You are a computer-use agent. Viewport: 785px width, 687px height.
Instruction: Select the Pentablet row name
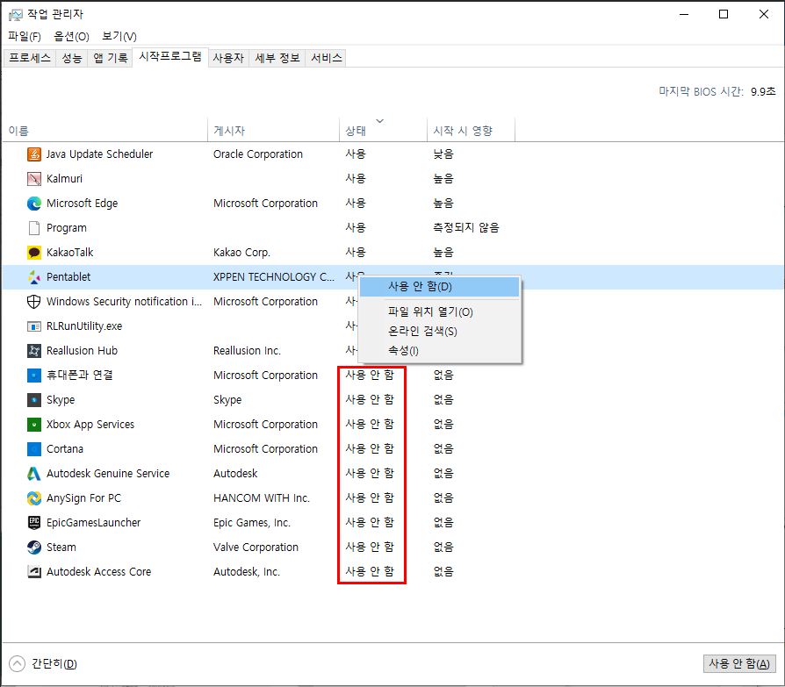tap(68, 276)
